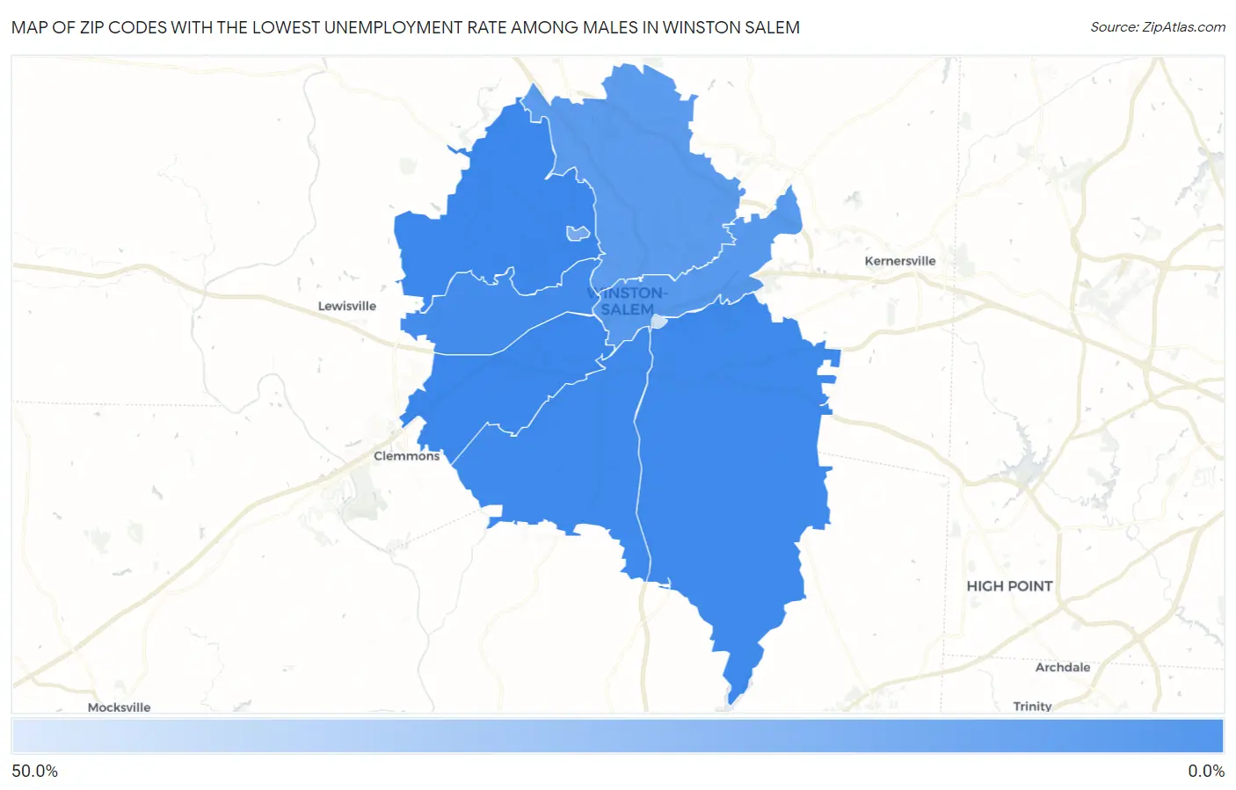Select the Clemmons label on the map
1236x790 pixels.
click(406, 456)
